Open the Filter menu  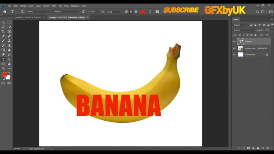(x=54, y=6)
